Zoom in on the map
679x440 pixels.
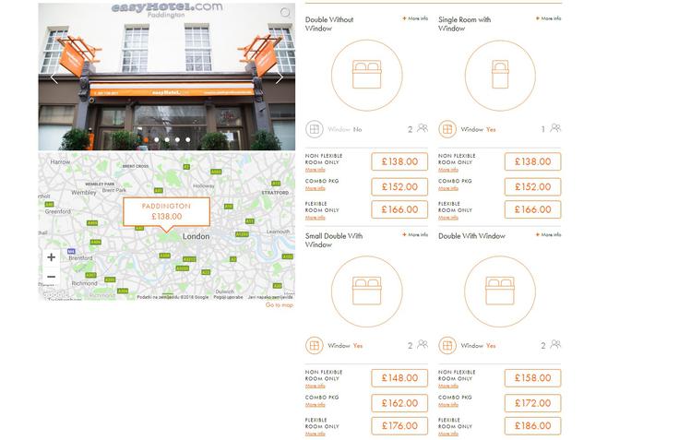pos(51,257)
